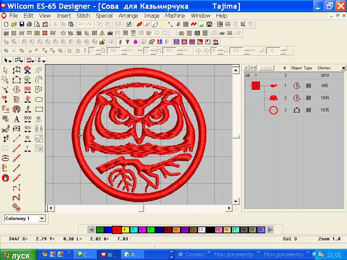This screenshot has width=347, height=260.
Task: Select the arrow Select Object tool
Action: (5, 70)
